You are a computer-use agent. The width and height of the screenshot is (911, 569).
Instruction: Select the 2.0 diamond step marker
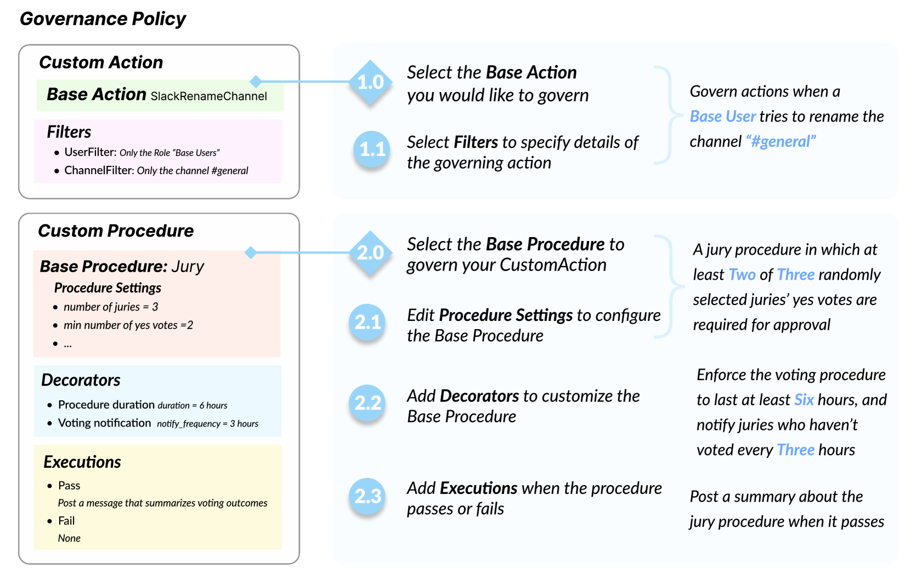371,252
